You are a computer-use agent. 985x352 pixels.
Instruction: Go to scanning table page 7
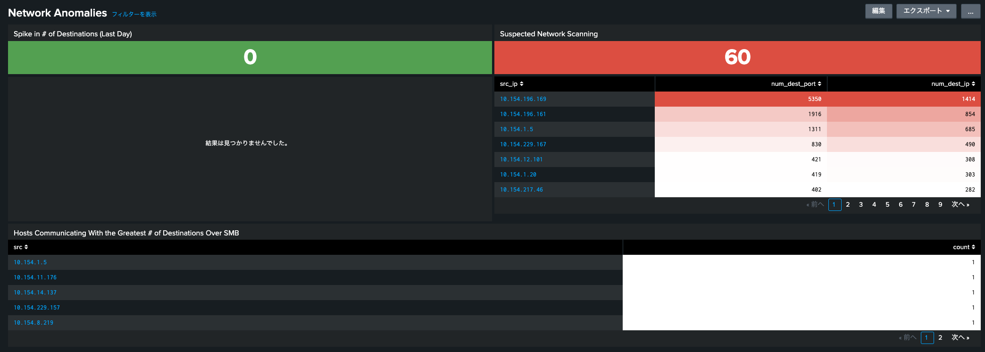point(914,205)
